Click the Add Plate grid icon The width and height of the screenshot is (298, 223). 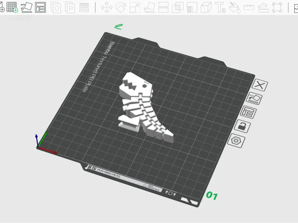pyautogui.click(x=12, y=7)
